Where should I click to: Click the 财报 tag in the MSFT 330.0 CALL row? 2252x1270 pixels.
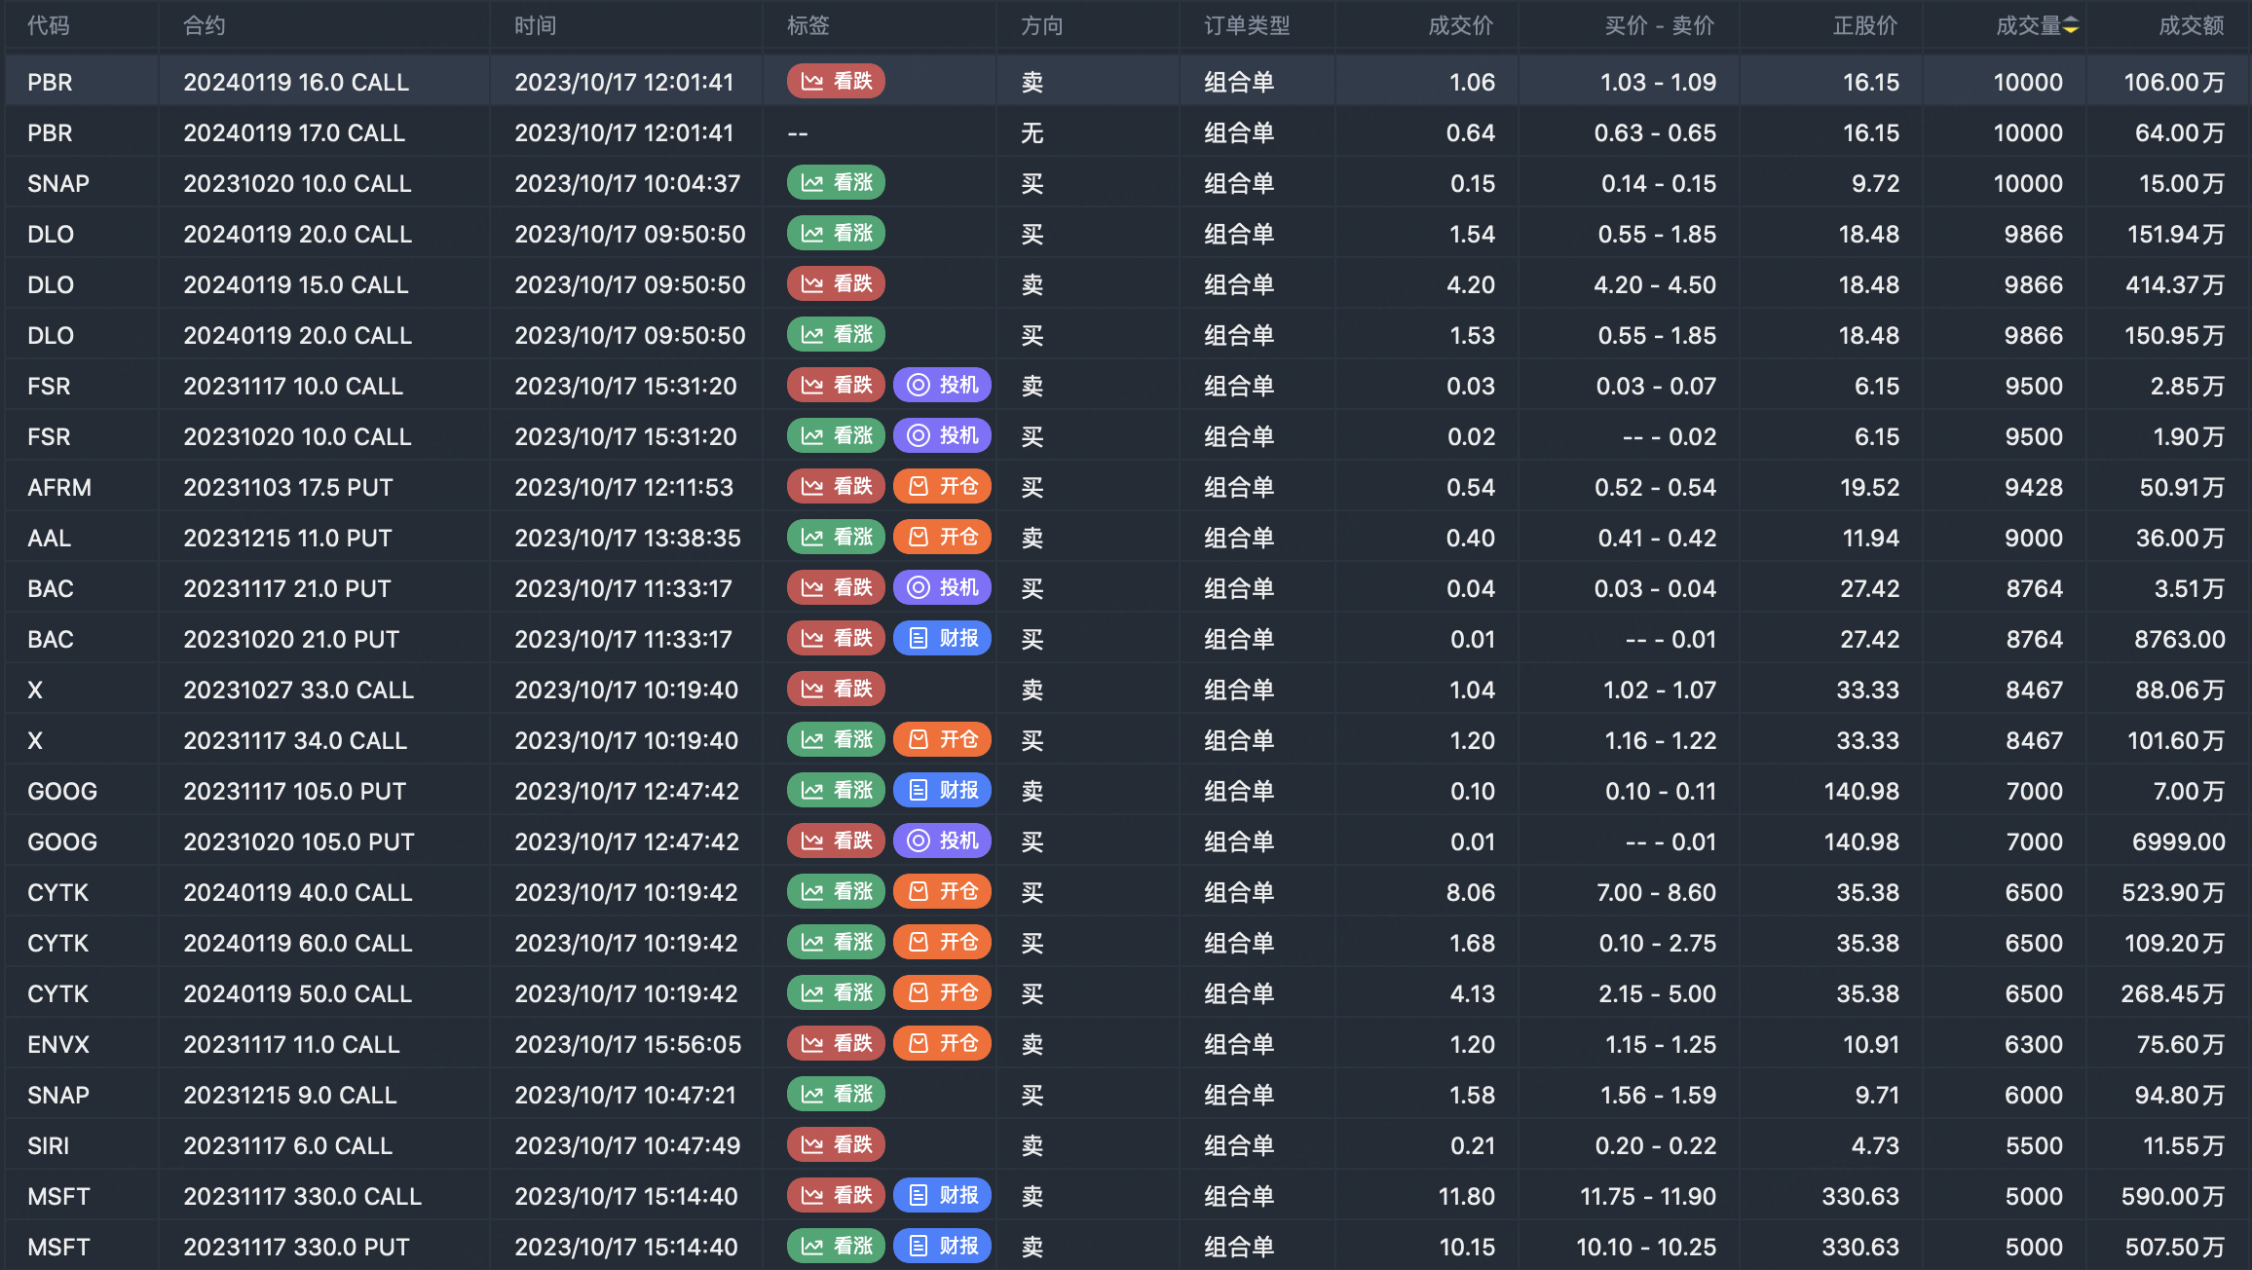click(942, 1196)
